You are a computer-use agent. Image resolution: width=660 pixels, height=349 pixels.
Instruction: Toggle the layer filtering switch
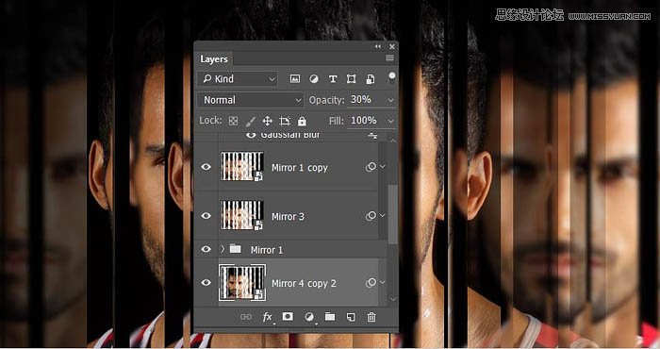pyautogui.click(x=392, y=77)
